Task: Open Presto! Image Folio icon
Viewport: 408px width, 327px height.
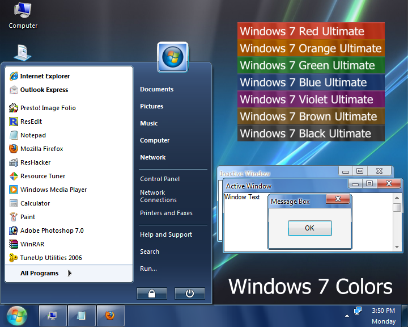Action: tap(14, 108)
